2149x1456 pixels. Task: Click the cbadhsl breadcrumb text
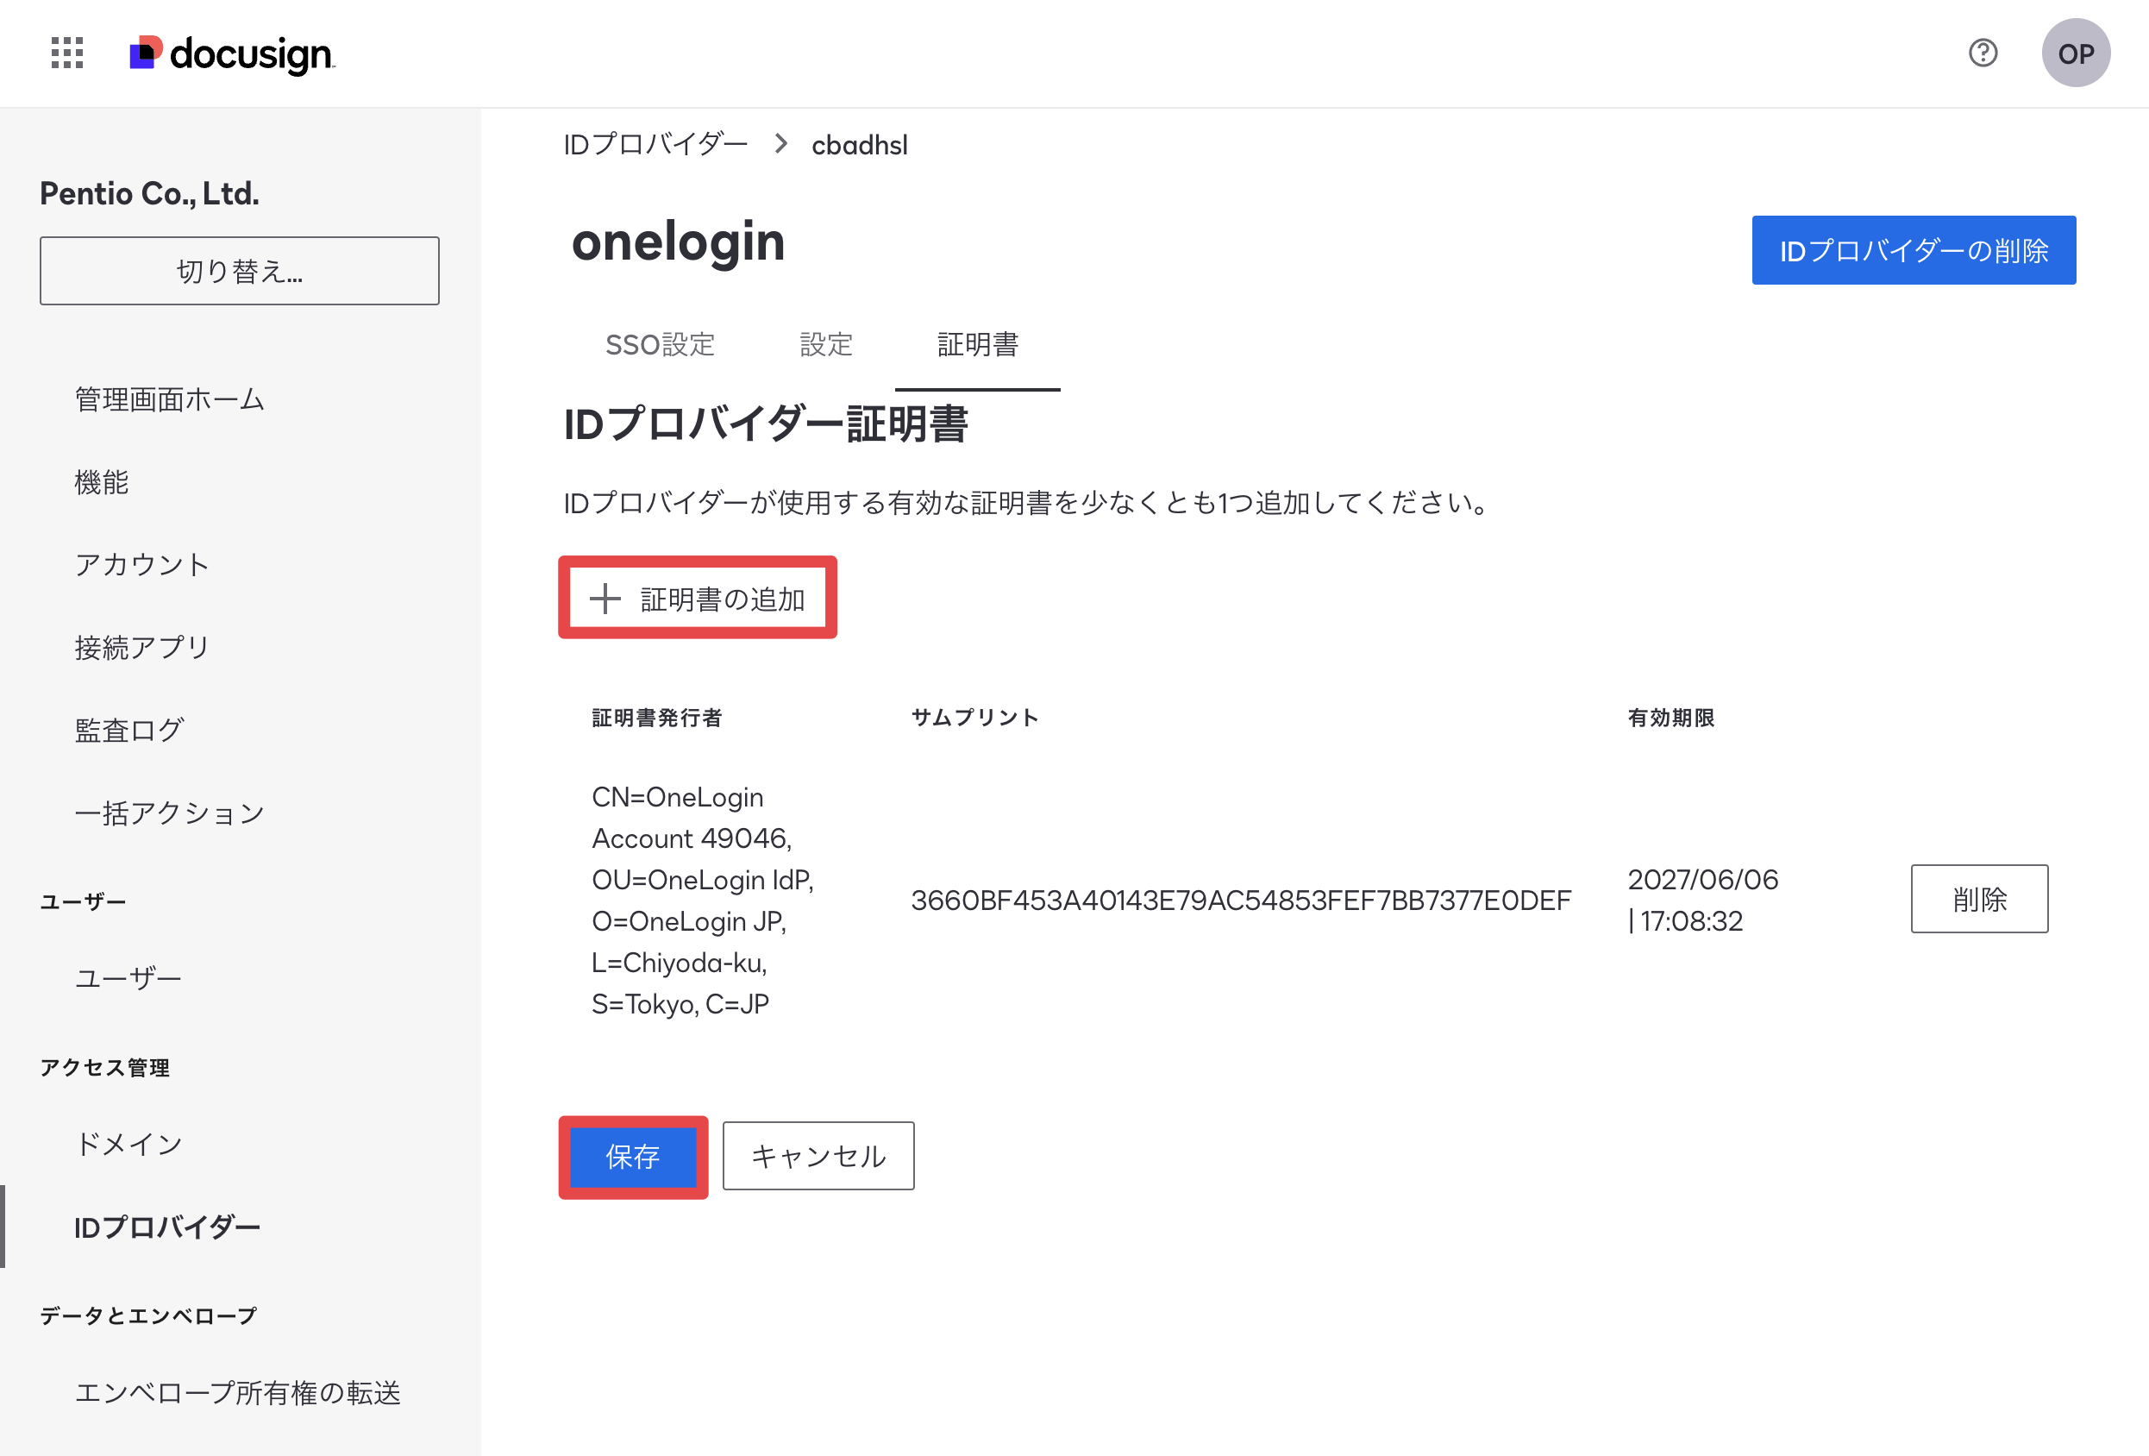[x=859, y=145]
